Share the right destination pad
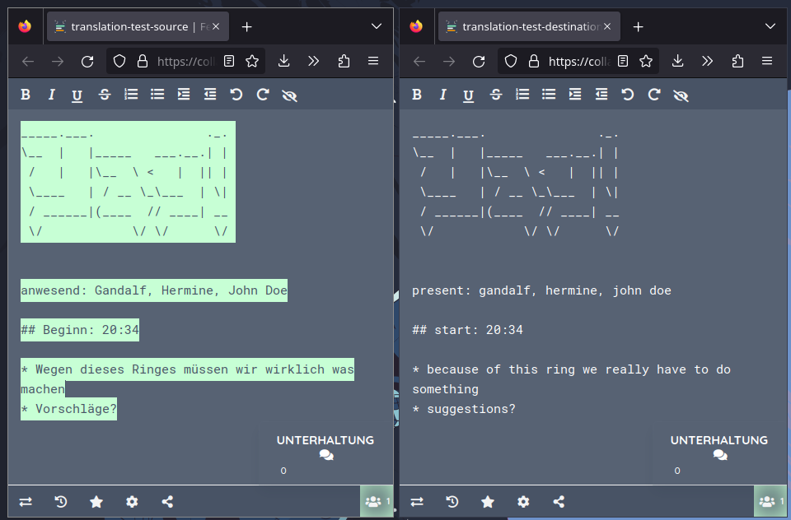 (x=559, y=502)
